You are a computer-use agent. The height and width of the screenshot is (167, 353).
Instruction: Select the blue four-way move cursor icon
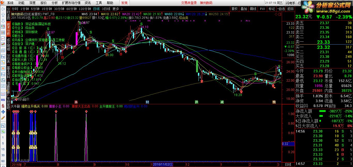[3, 112]
